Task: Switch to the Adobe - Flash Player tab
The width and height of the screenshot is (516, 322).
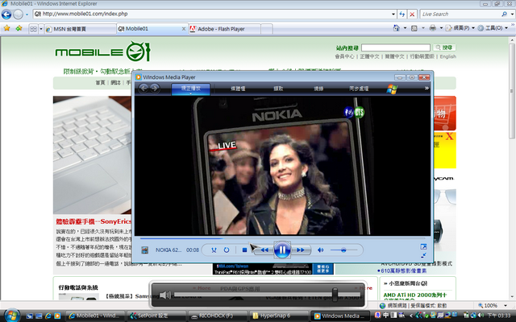Action: (225, 29)
